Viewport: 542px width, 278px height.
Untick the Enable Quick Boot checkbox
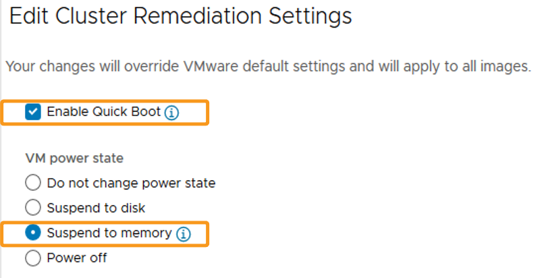(x=33, y=112)
